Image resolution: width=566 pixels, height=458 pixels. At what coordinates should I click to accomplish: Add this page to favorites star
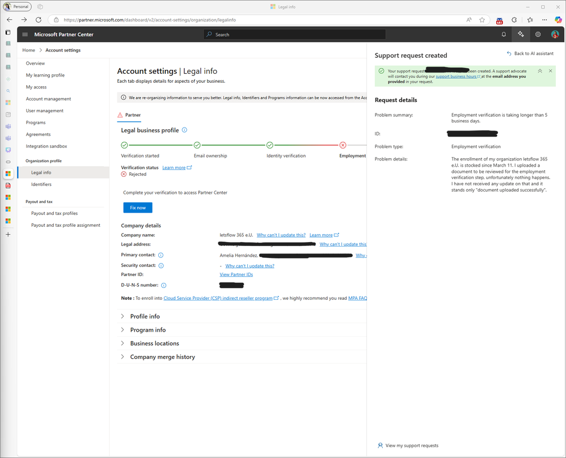482,20
